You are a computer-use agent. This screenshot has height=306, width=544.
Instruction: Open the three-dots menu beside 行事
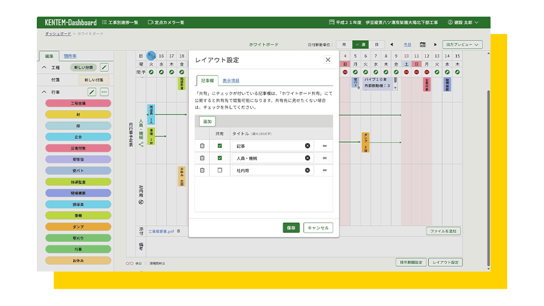tap(104, 92)
